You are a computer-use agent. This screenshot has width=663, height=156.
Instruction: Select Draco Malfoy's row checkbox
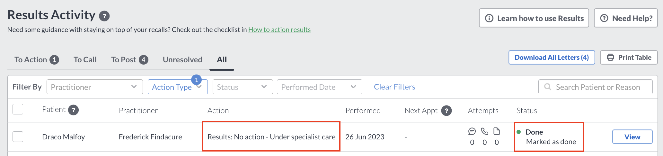[18, 137]
